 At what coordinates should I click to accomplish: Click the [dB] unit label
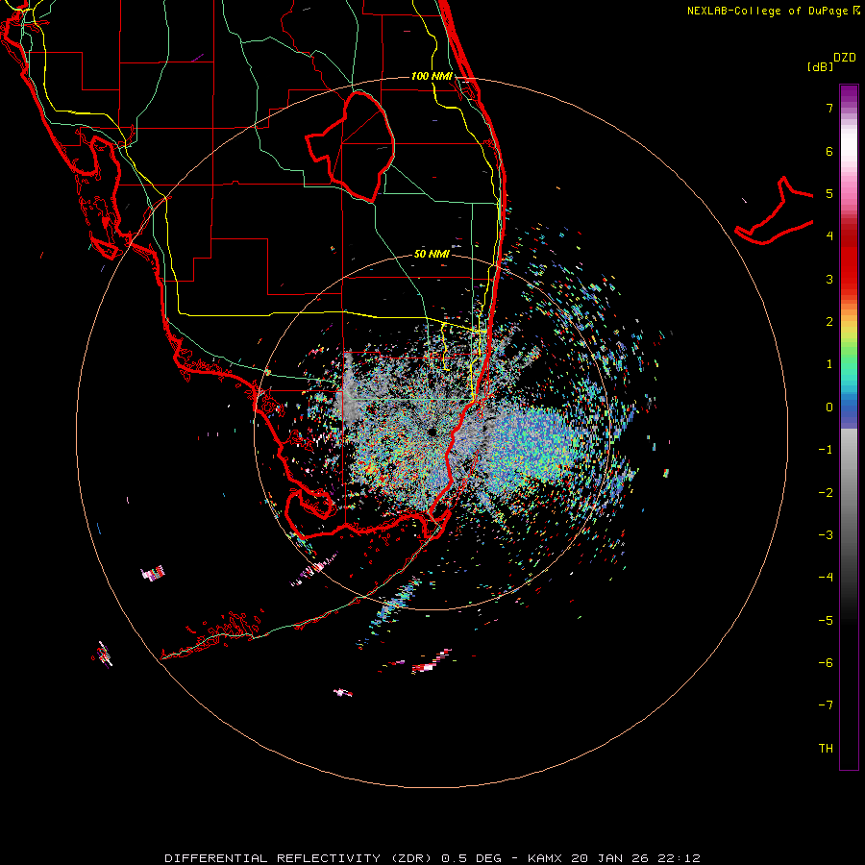click(821, 66)
